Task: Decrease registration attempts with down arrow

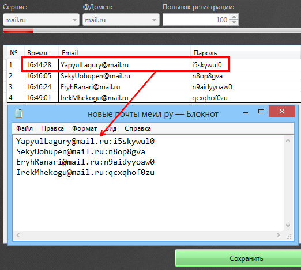Action: point(234,22)
